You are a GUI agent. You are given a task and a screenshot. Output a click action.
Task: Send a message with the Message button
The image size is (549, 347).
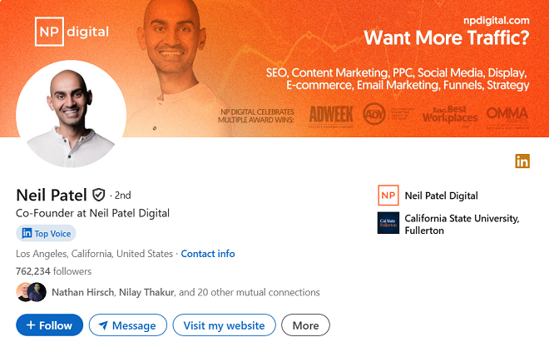(127, 325)
